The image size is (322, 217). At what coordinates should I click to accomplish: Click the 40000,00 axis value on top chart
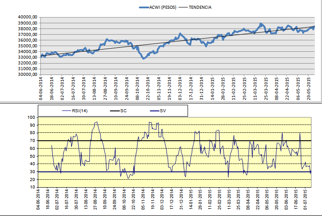[x=28, y=17]
